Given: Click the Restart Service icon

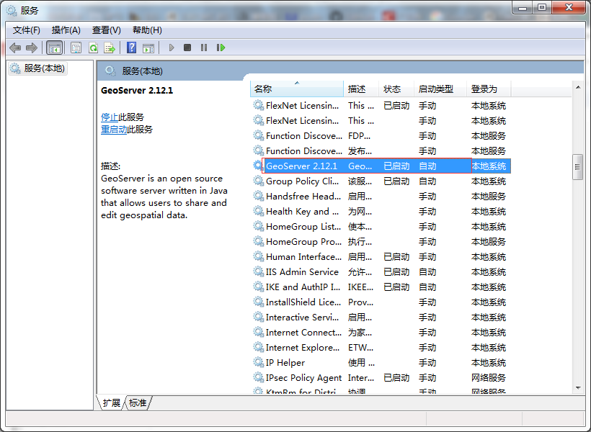Looking at the screenshot, I should 221,48.
